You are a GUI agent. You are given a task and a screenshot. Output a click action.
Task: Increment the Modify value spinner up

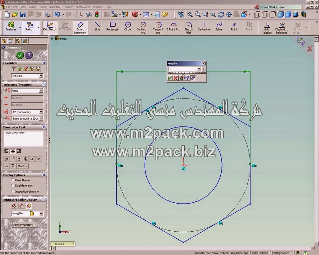[x=203, y=68]
